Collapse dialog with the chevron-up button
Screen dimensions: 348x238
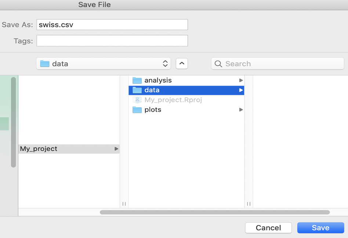click(182, 64)
